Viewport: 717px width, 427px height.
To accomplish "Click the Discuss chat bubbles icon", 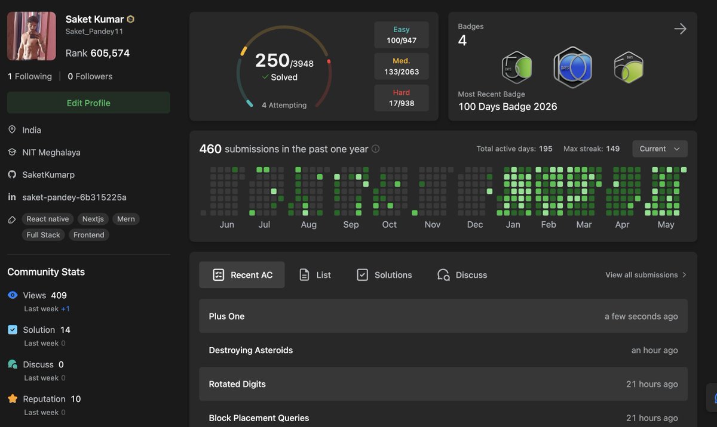I will pyautogui.click(x=13, y=364).
